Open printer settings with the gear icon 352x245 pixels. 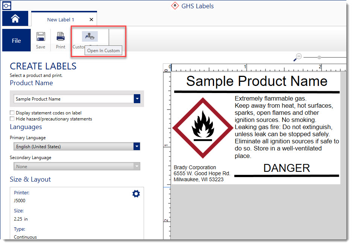136,194
